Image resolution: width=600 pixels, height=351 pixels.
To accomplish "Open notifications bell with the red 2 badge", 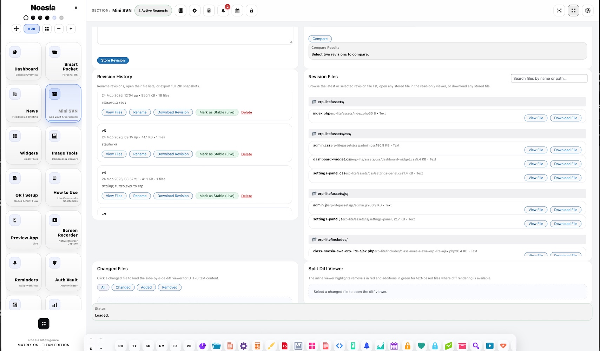I will tap(223, 11).
